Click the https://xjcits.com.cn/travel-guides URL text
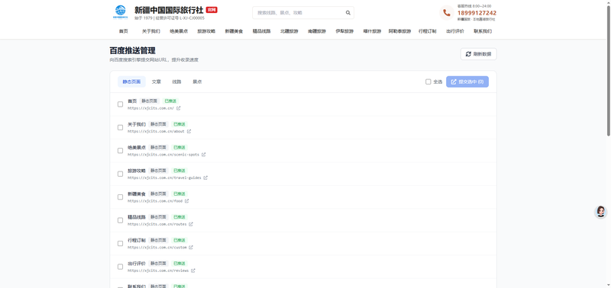This screenshot has width=611, height=288. [164, 178]
